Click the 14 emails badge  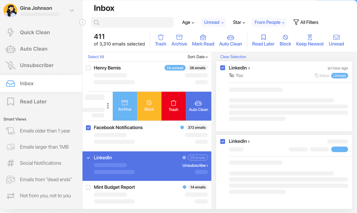coord(198,187)
